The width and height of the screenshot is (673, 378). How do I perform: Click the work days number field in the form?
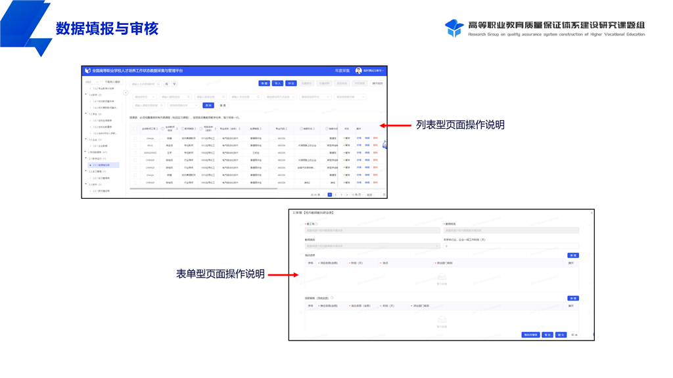tap(511, 246)
